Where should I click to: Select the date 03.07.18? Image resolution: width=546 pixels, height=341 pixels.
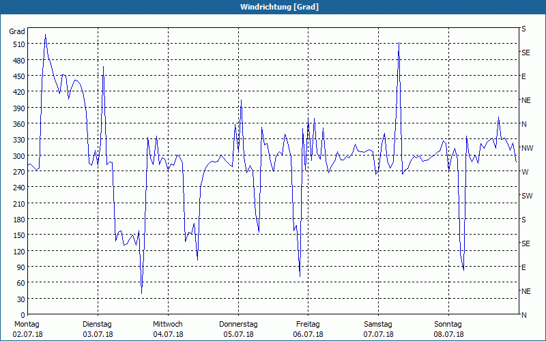pos(98,334)
